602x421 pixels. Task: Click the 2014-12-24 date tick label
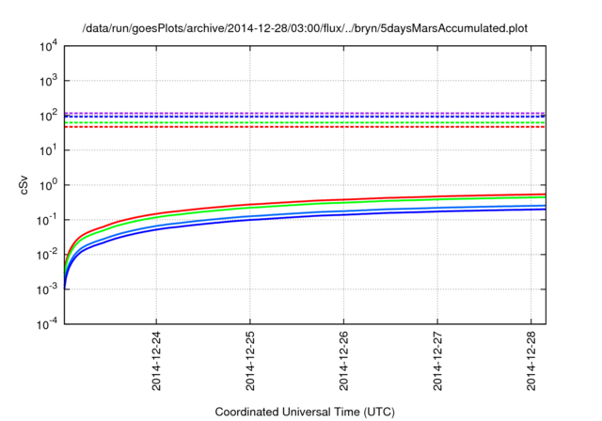click(156, 361)
